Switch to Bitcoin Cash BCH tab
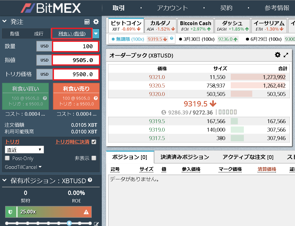Image resolution: width=295 pixels, height=226 pixels. [x=196, y=26]
